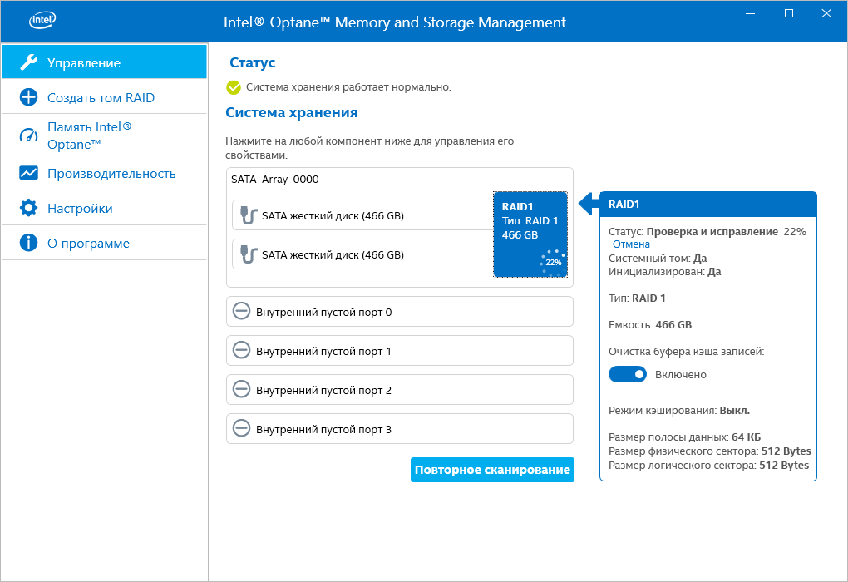The image size is (848, 582).
Task: Click the green status checkmark icon
Action: click(x=234, y=86)
